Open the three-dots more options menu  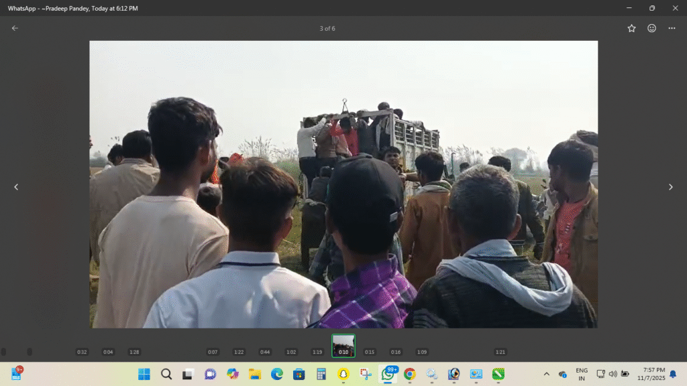(672, 28)
